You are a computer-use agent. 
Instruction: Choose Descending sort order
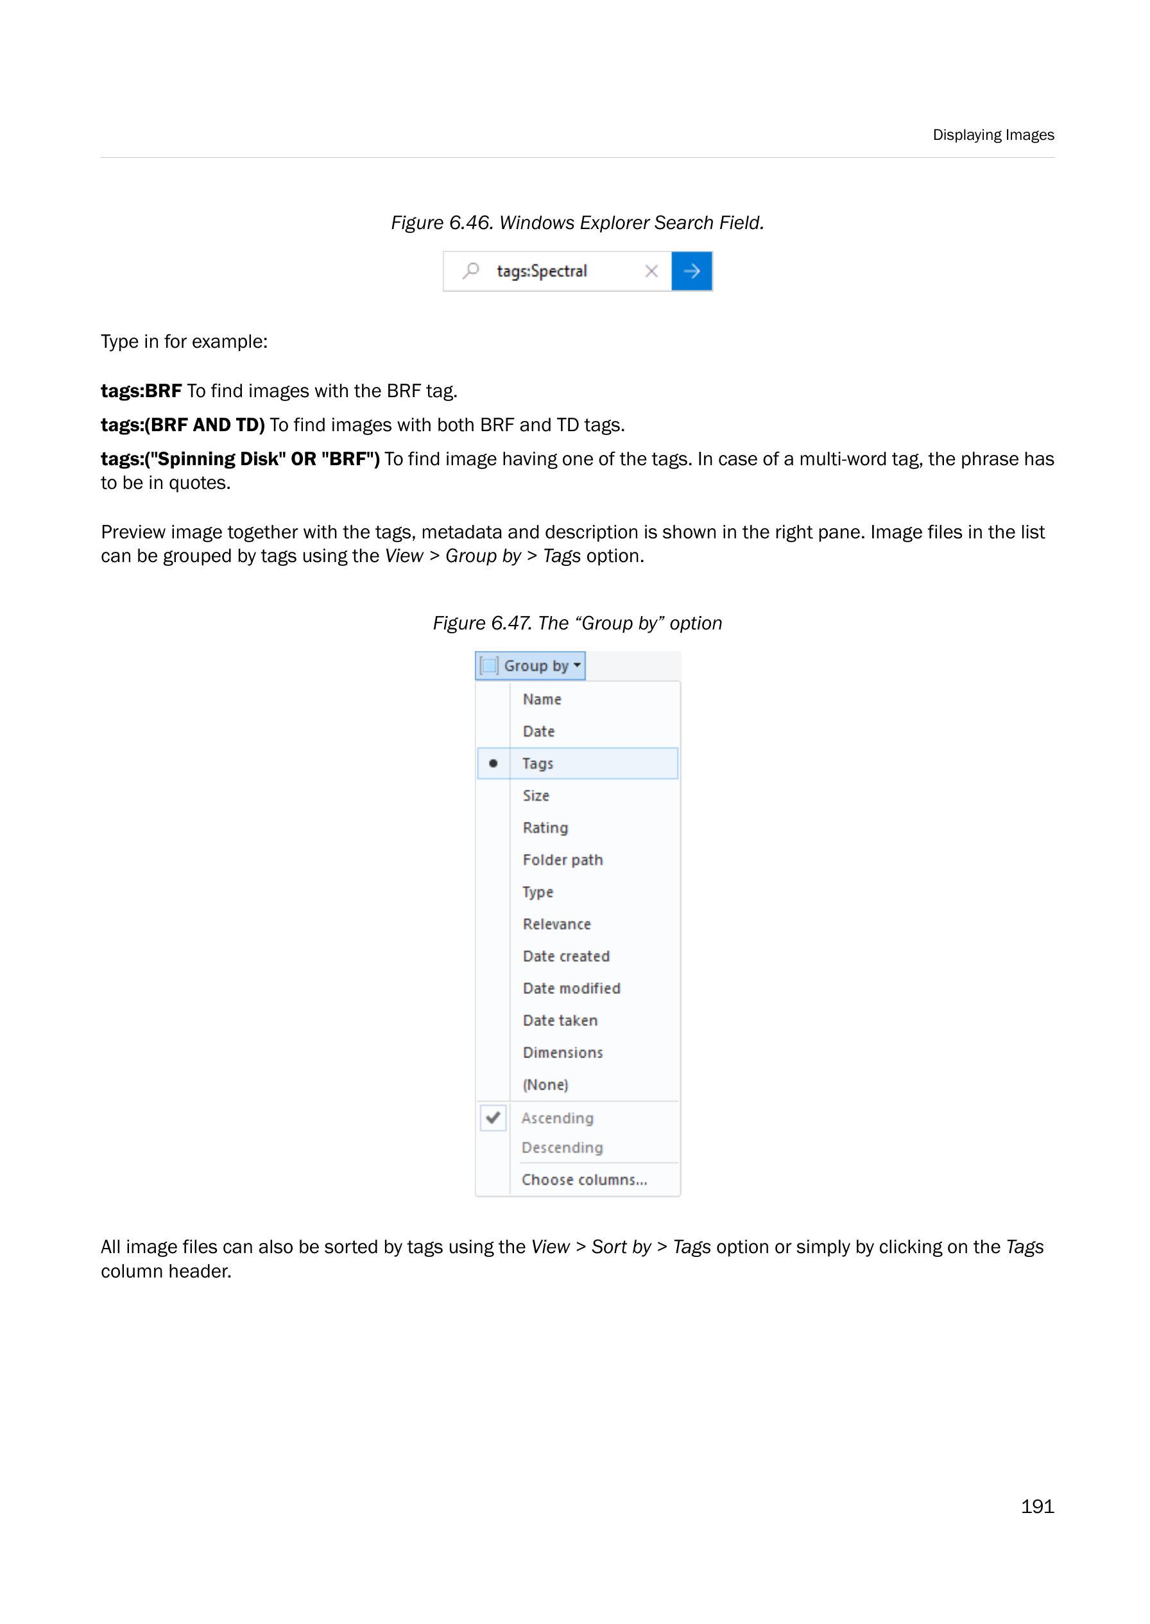click(x=562, y=1147)
